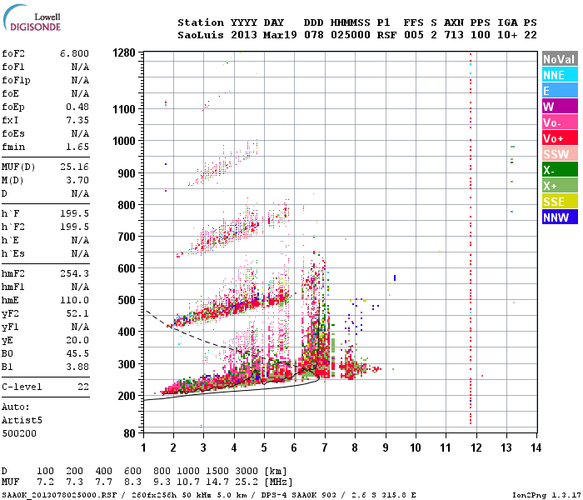Click the yE value 20.0

point(77,340)
